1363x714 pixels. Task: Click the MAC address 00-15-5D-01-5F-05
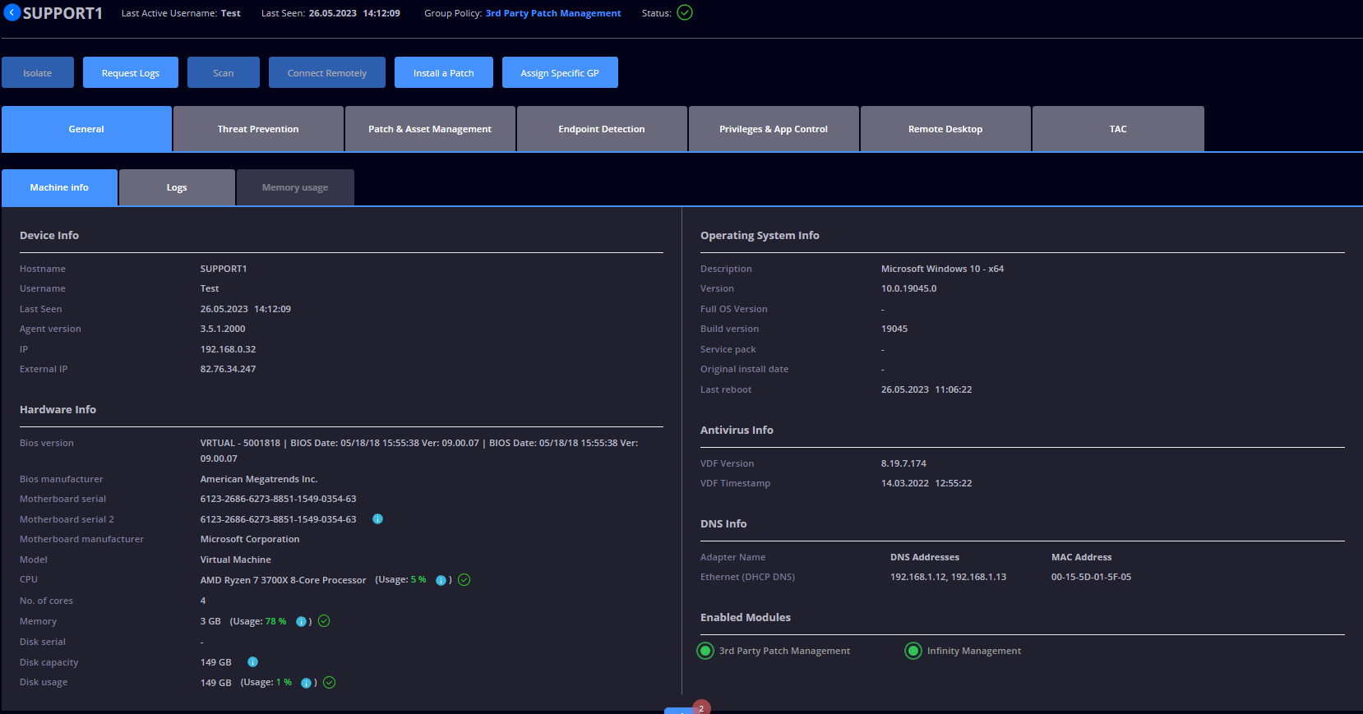1091,577
